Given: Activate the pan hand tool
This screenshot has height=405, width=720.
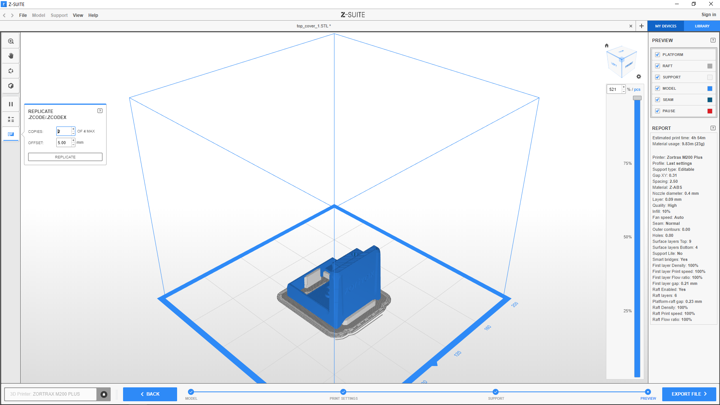Looking at the screenshot, I should point(11,56).
